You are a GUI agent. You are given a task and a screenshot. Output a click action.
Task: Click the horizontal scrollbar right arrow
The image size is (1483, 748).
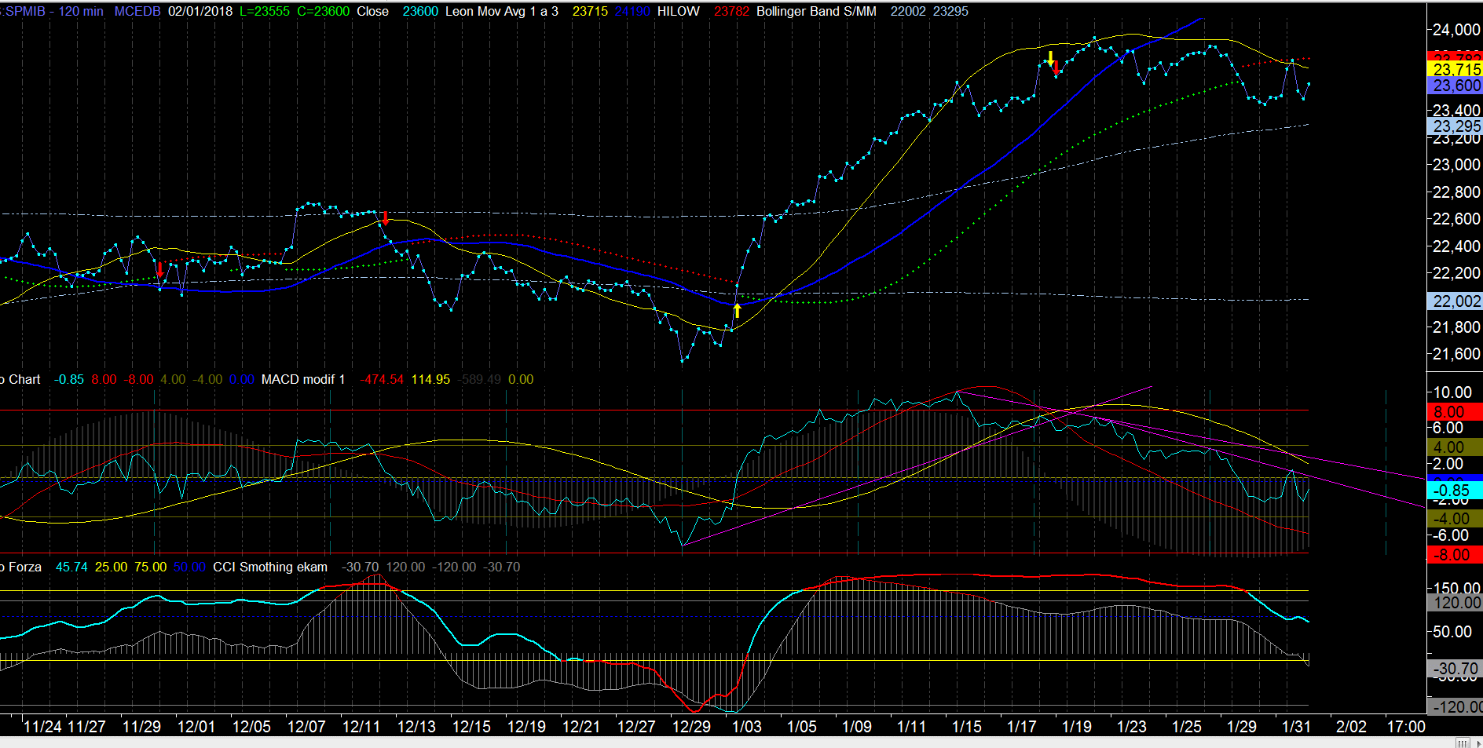pos(1478,743)
